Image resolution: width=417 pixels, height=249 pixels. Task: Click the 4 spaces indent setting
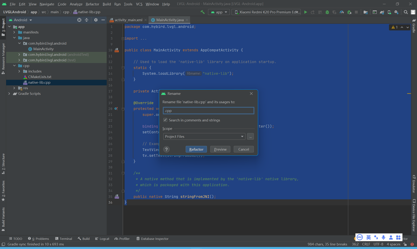point(394,244)
